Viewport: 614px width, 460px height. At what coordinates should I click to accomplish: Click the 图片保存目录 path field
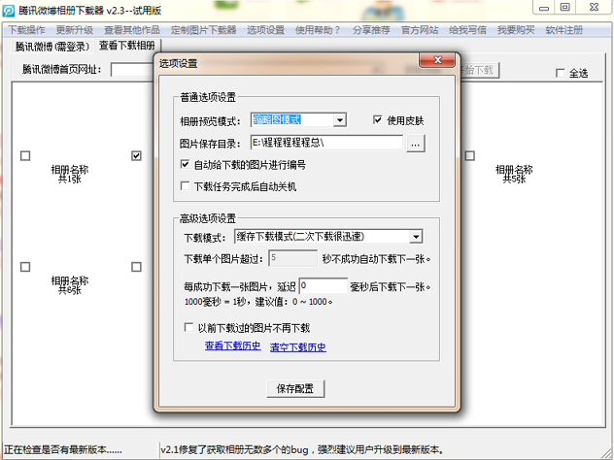pyautogui.click(x=326, y=143)
